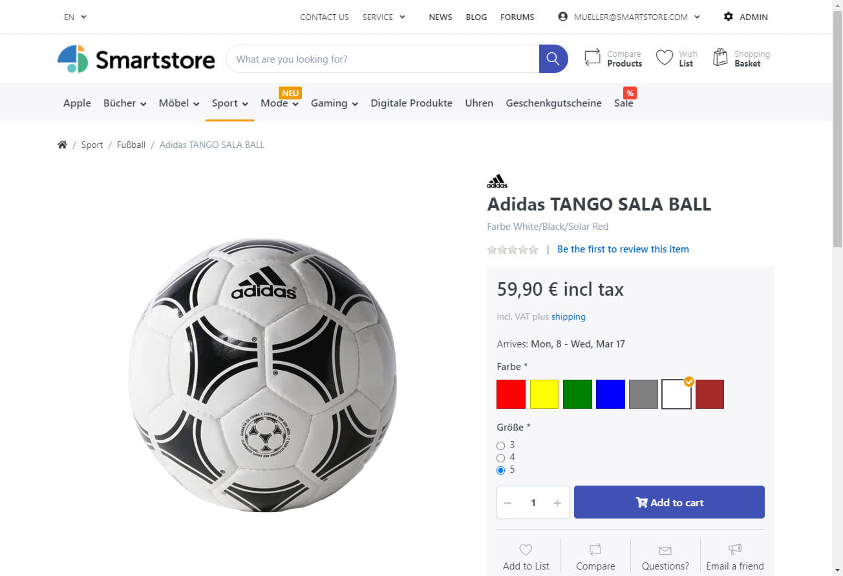Click the Add to cart button
The height and width of the screenshot is (576, 843).
[x=669, y=502]
